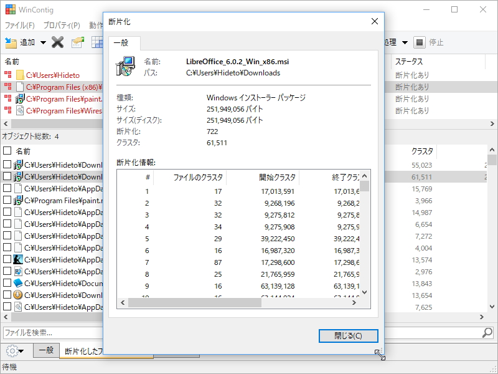The image size is (498, 374).
Task: Click the person silhouette app icon in file list
Action: (x=18, y=259)
